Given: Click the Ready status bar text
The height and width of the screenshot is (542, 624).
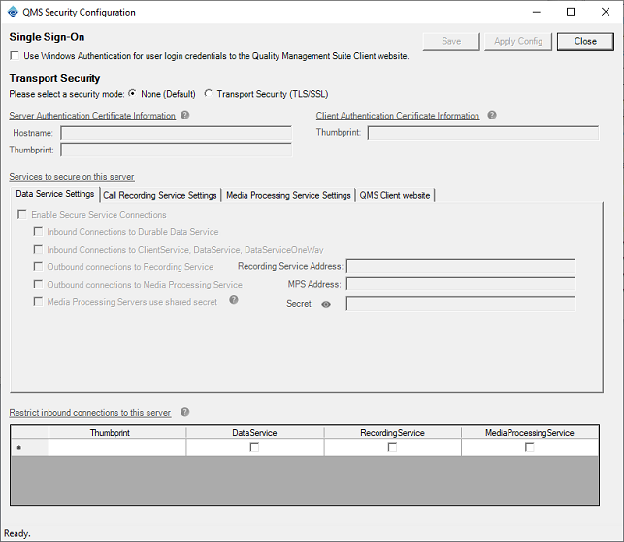Looking at the screenshot, I should (17, 533).
